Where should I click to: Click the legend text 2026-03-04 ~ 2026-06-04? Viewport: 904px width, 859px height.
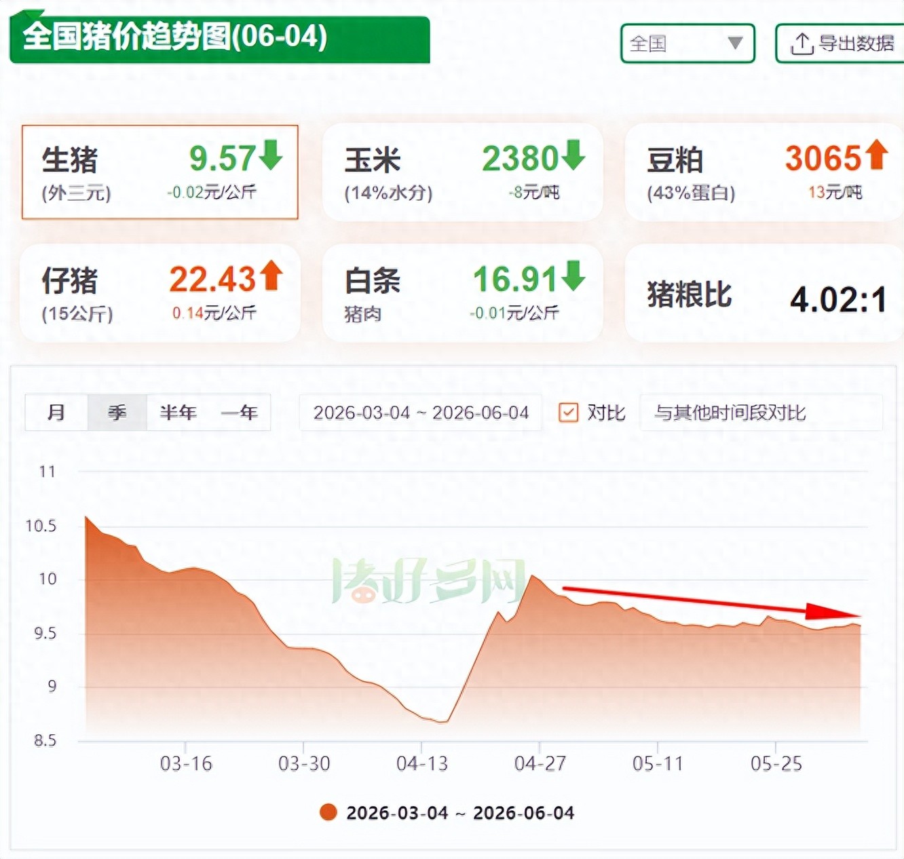460,813
